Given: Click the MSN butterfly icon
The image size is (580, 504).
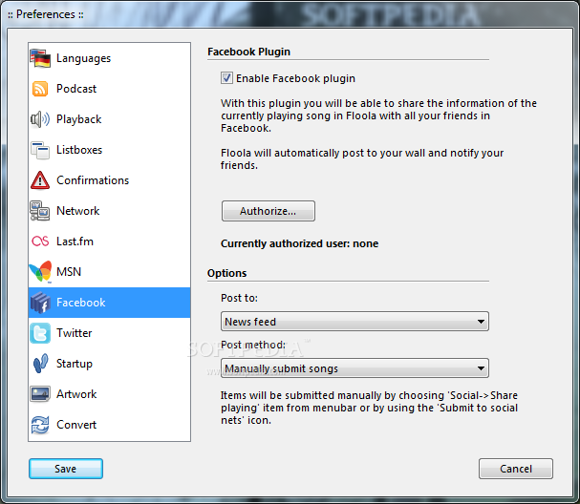Looking at the screenshot, I should pyautogui.click(x=40, y=272).
